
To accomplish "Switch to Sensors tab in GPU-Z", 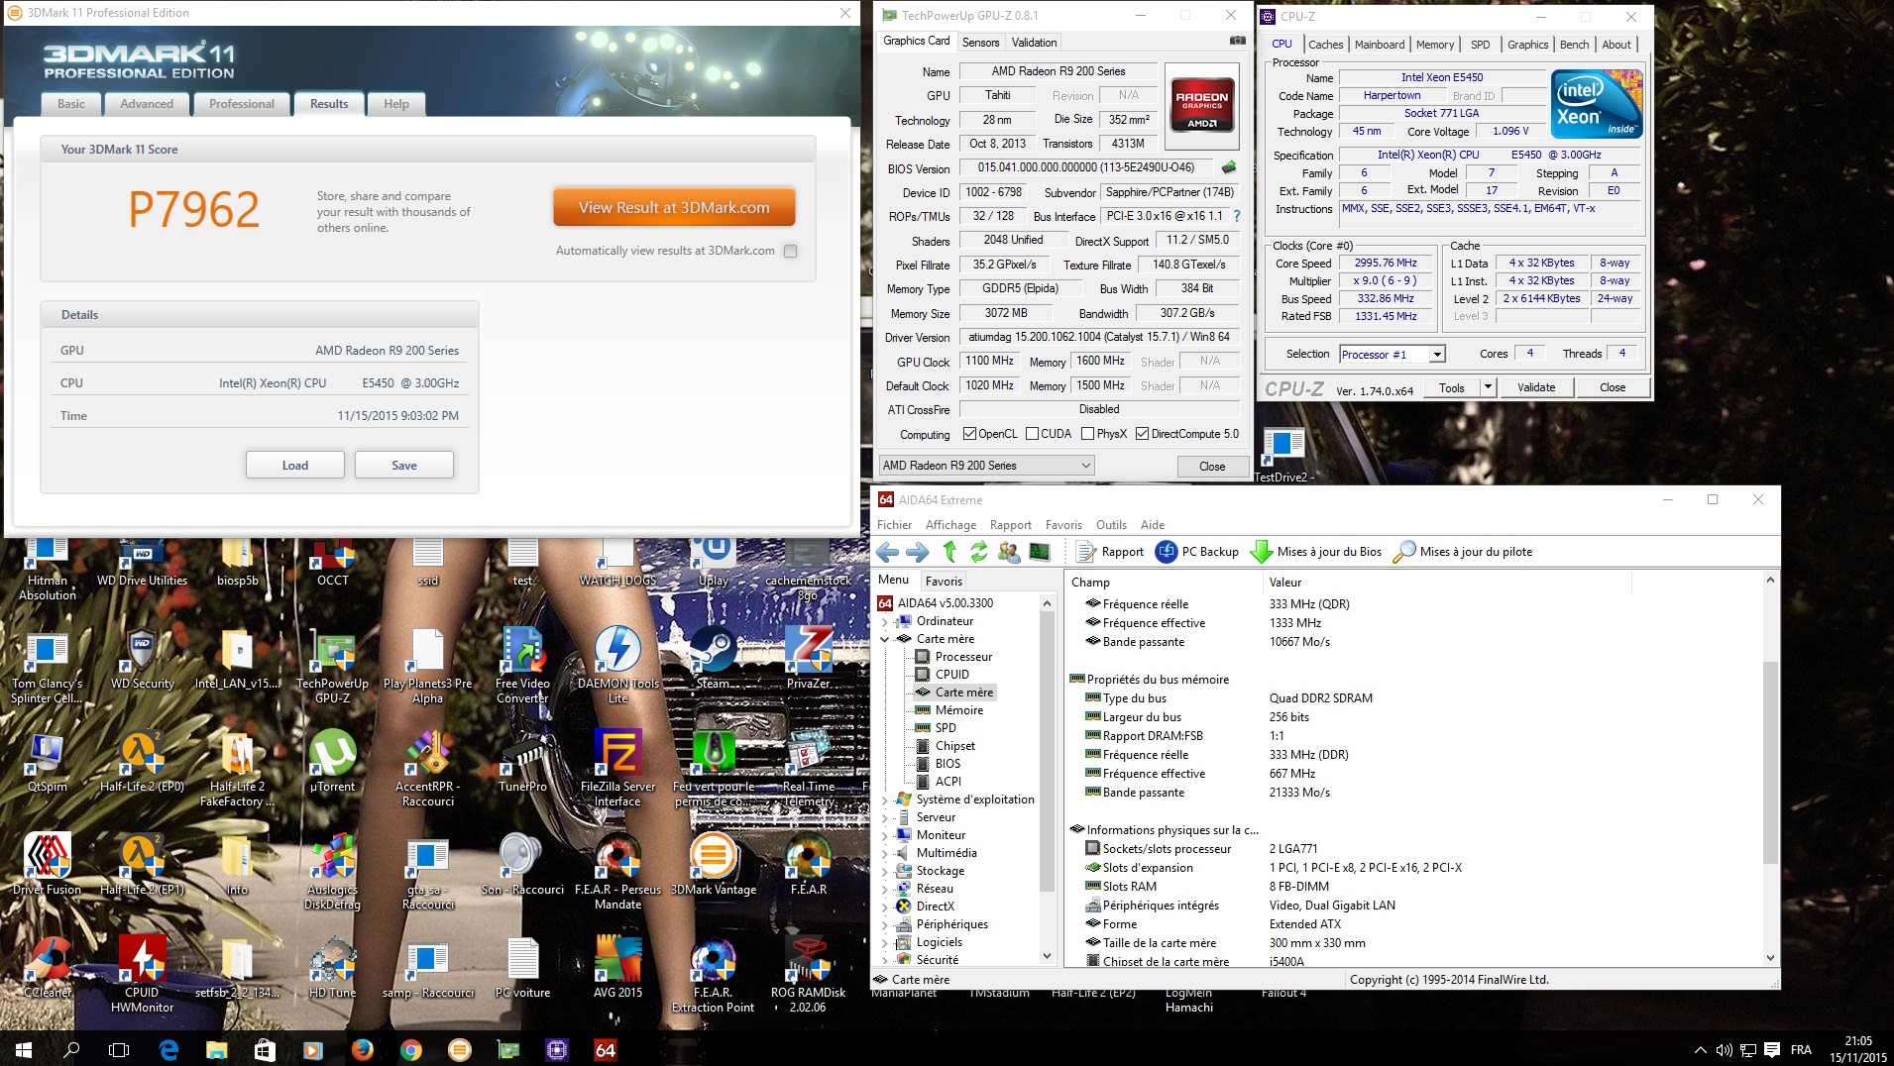I will pyautogui.click(x=980, y=43).
